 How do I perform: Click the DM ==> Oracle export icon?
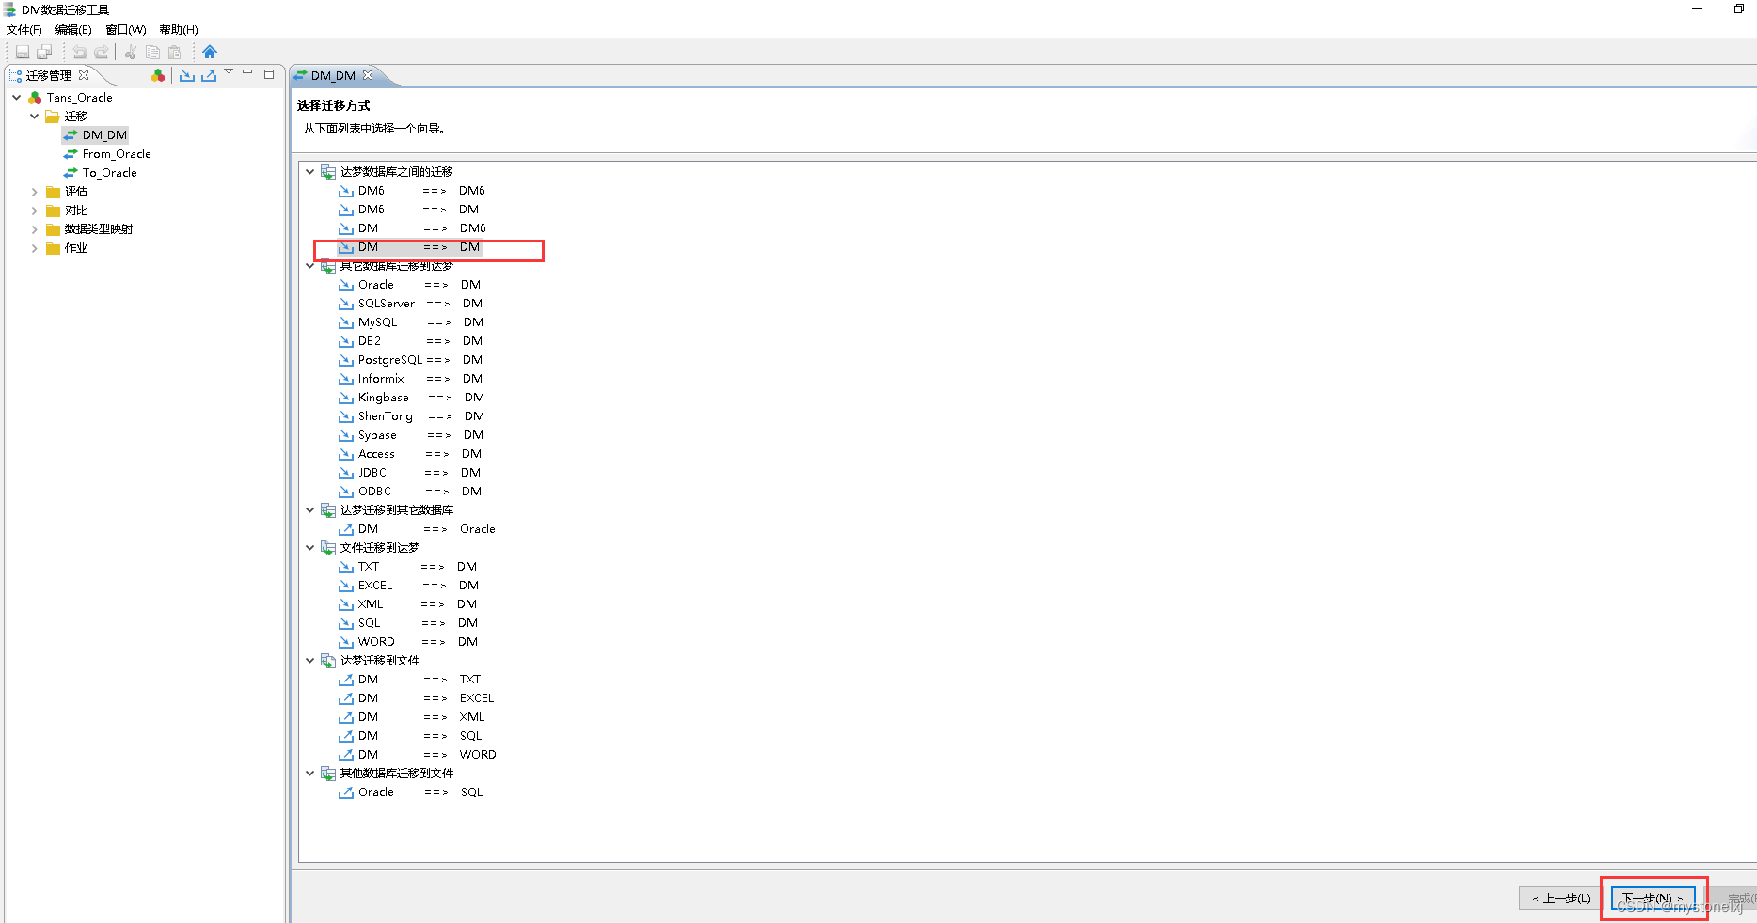pos(346,529)
